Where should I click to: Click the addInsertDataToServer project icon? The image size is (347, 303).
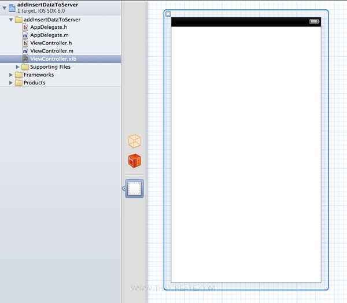pyautogui.click(x=12, y=8)
